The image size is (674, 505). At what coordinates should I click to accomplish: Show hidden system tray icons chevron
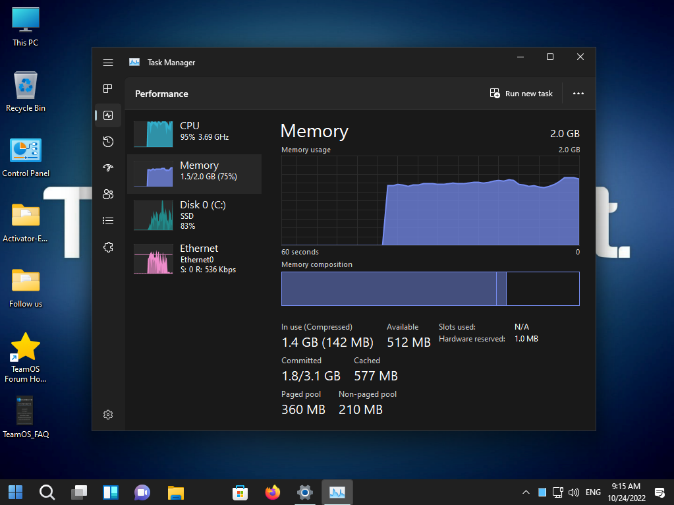[526, 492]
